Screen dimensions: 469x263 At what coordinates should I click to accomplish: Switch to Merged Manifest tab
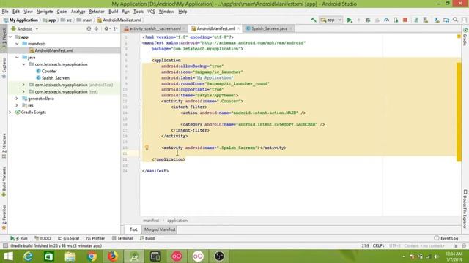point(160,229)
